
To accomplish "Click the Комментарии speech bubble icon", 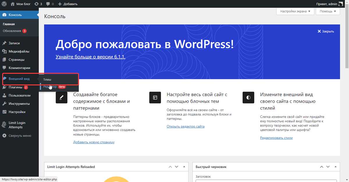I will coord(4,68).
